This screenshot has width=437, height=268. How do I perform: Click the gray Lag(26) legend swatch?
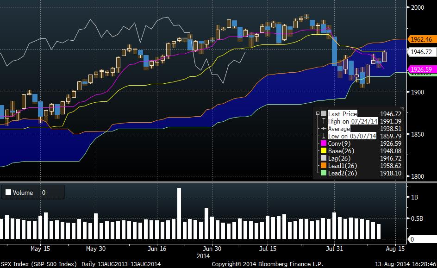point(324,158)
